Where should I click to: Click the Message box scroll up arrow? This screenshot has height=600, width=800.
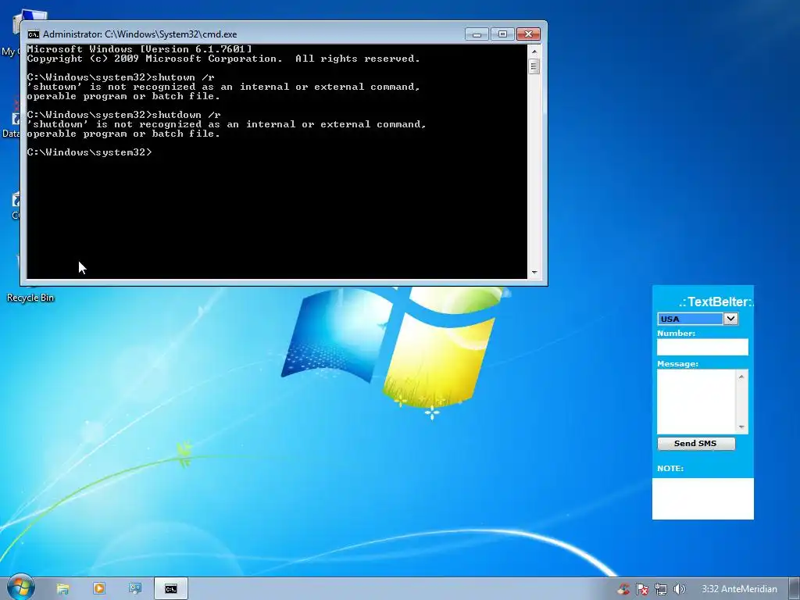(741, 377)
